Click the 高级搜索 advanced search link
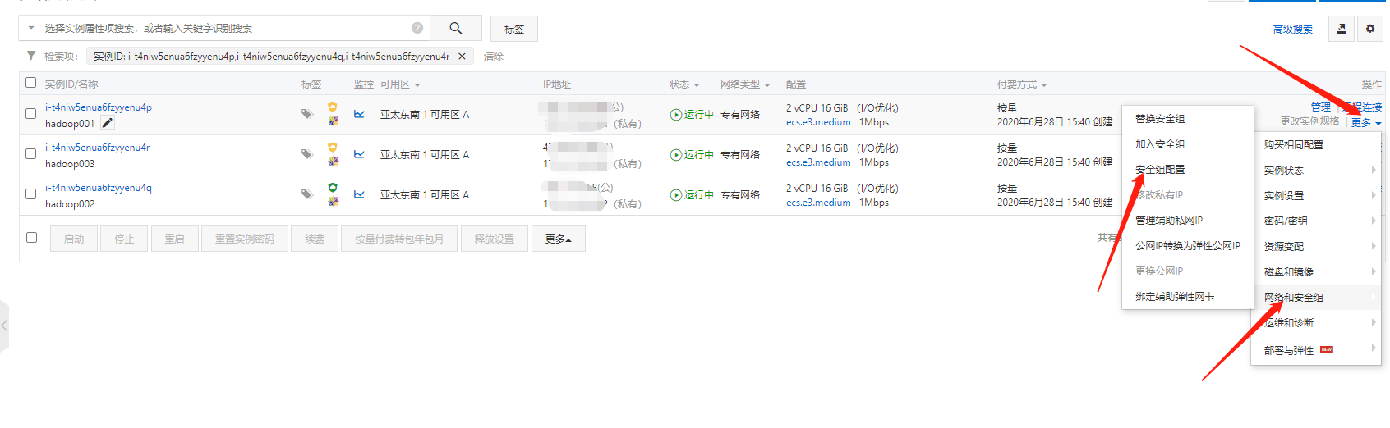The height and width of the screenshot is (428, 1390). [x=1292, y=30]
